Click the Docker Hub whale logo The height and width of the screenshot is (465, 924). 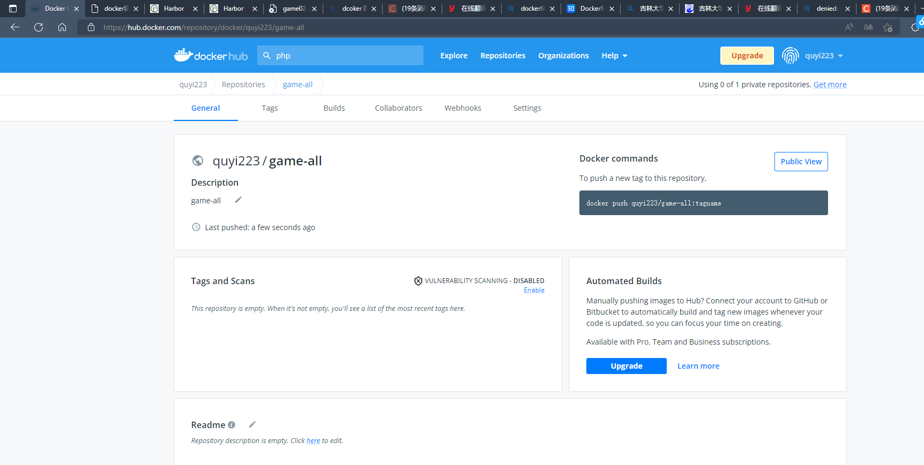211,55
